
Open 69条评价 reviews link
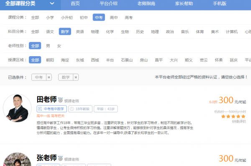pos(239,122)
